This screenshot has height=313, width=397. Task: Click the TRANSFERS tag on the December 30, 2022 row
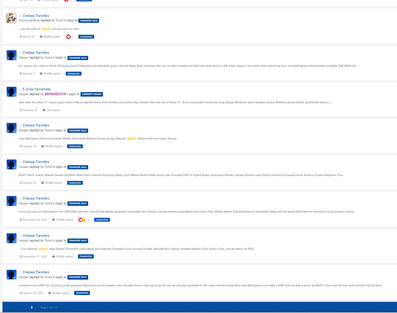pos(102,220)
